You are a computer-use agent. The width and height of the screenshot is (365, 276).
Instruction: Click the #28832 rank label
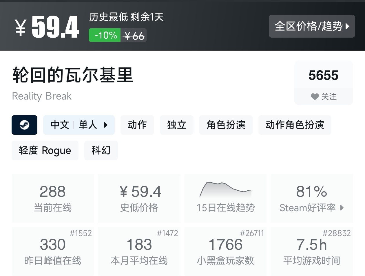tap(337, 233)
